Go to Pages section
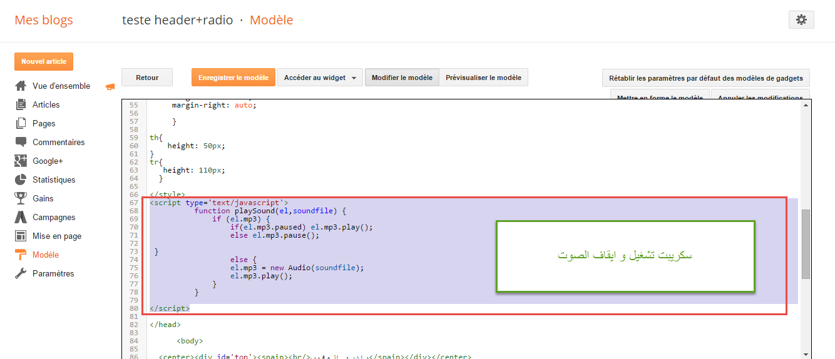 pyautogui.click(x=44, y=123)
